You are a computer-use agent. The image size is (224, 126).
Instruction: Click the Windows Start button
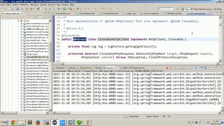pos(4,122)
